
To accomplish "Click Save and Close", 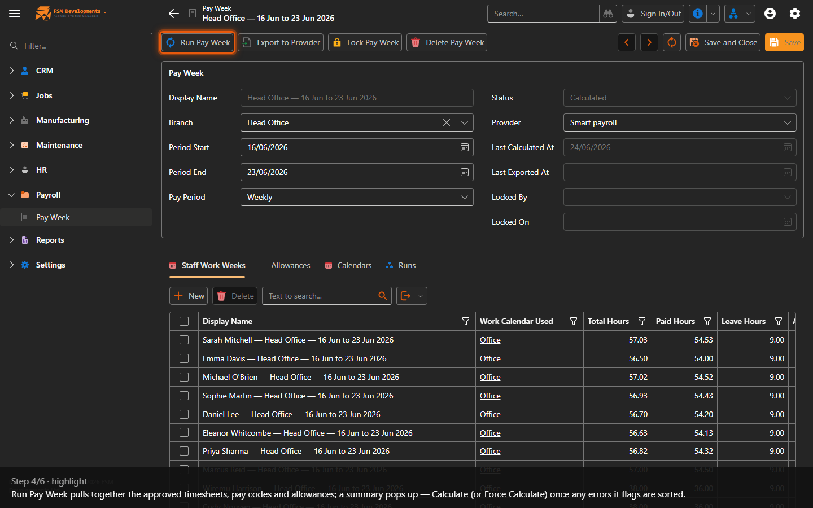I will pos(723,42).
